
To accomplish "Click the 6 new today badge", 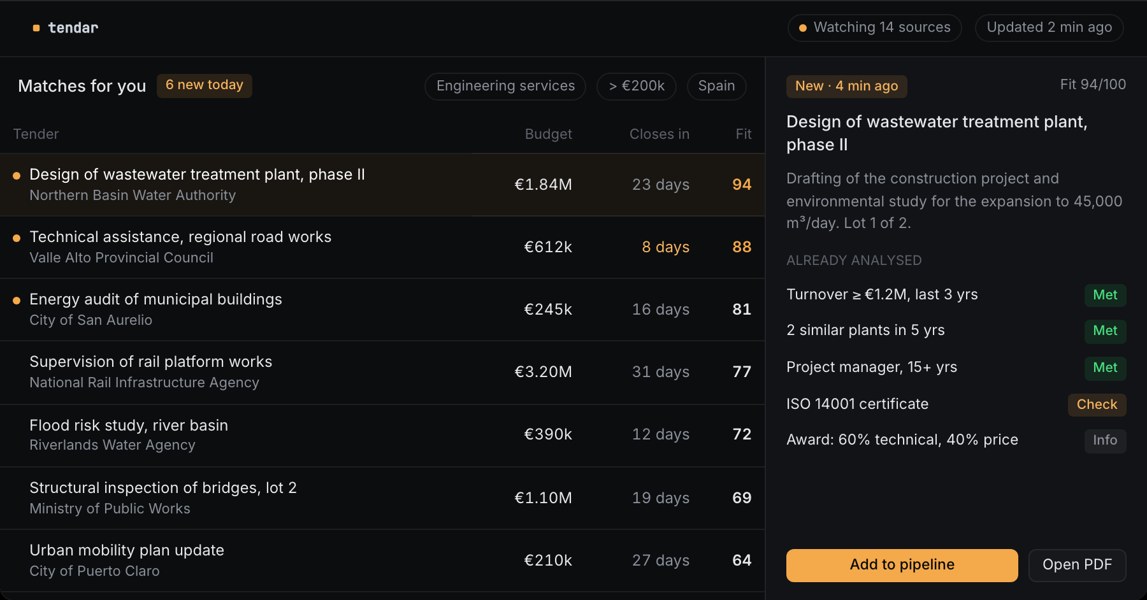I will click(x=205, y=85).
